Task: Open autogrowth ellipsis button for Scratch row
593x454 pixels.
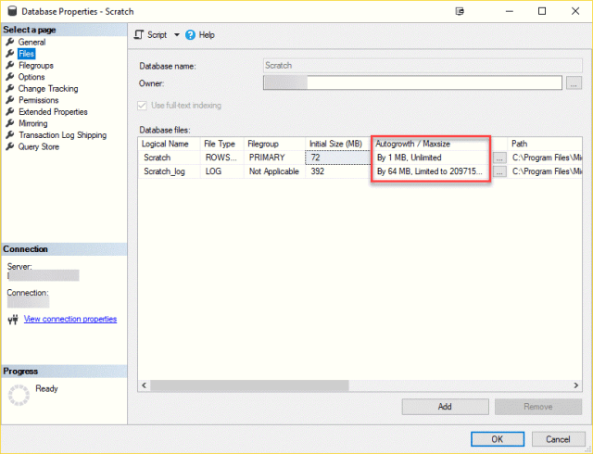Action: pyautogui.click(x=499, y=158)
